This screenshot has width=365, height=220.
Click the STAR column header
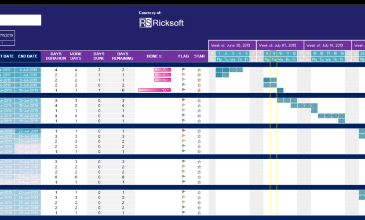199,56
